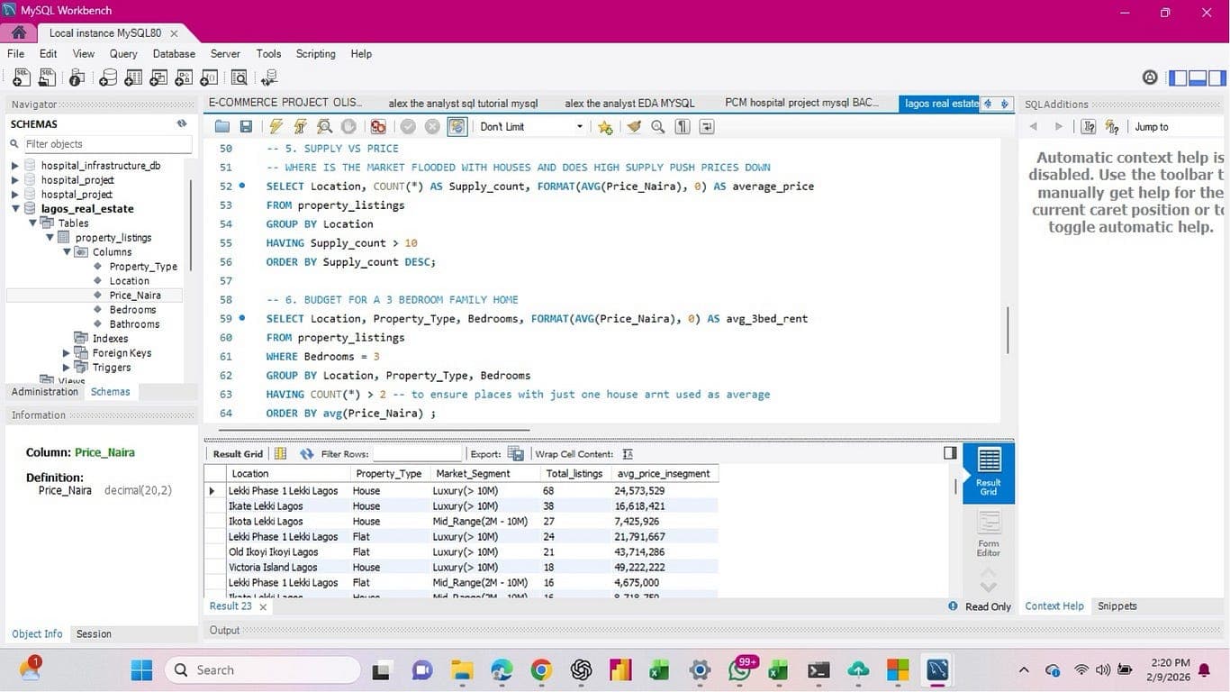Image resolution: width=1230 pixels, height=692 pixels.
Task: Toggle Wrap Cell Content in result grid
Action: tap(628, 453)
